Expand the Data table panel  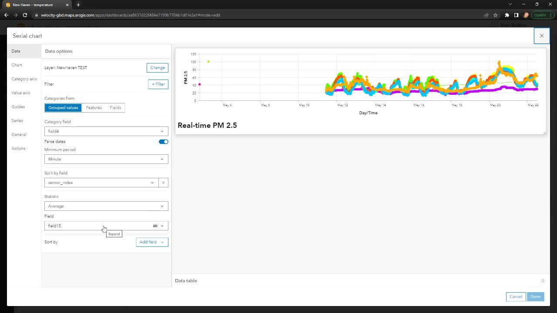(x=542, y=281)
